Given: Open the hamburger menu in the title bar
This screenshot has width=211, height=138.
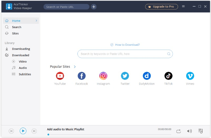Looking at the screenshot, I should 183,6.
